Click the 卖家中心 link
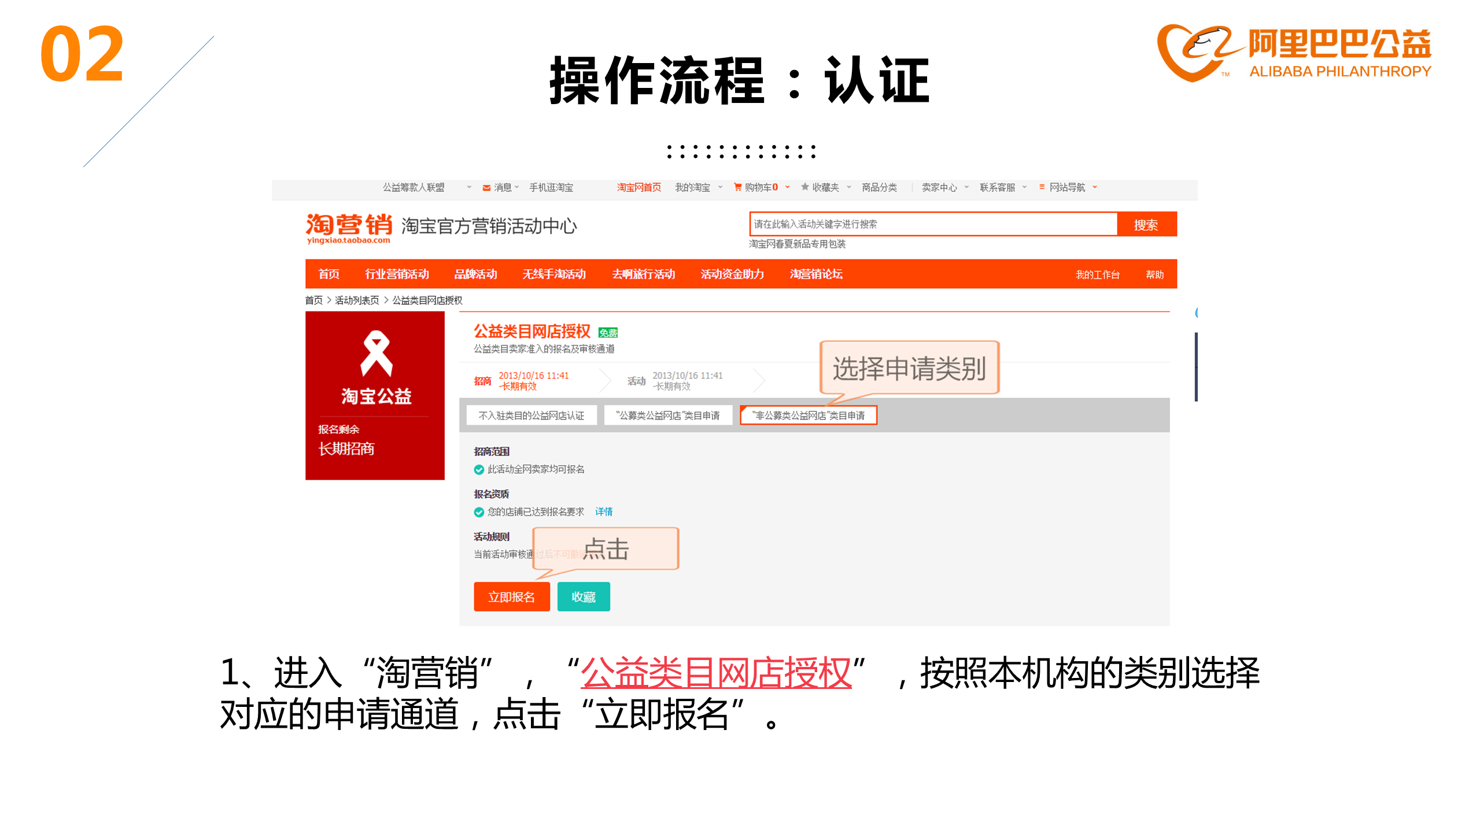 coord(939,187)
